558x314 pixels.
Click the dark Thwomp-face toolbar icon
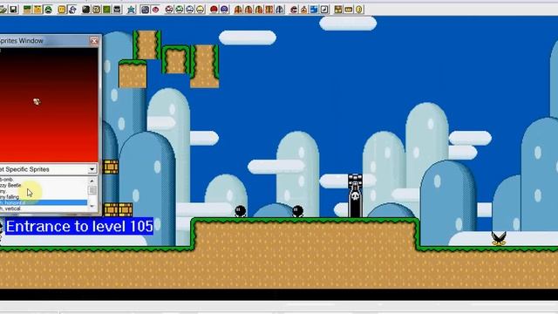tap(117, 10)
